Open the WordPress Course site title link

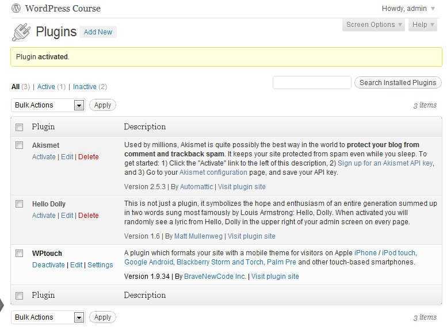coord(63,8)
